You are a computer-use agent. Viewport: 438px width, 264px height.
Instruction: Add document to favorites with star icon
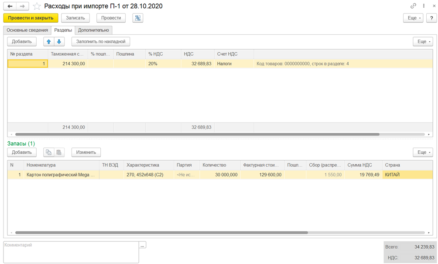37,6
